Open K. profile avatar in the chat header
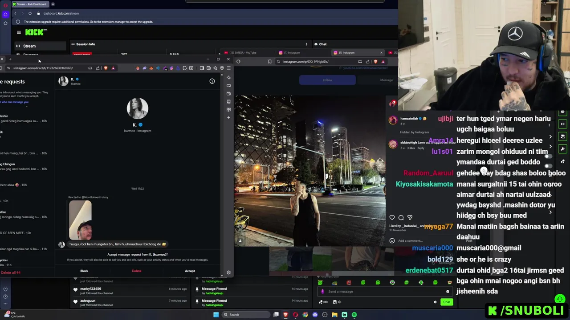 (x=63, y=81)
